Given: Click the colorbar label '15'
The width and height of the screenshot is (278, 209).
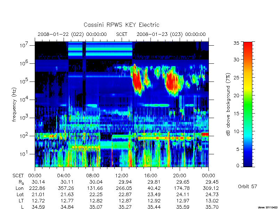Looking at the screenshot, I should pyautogui.click(x=236, y=113).
